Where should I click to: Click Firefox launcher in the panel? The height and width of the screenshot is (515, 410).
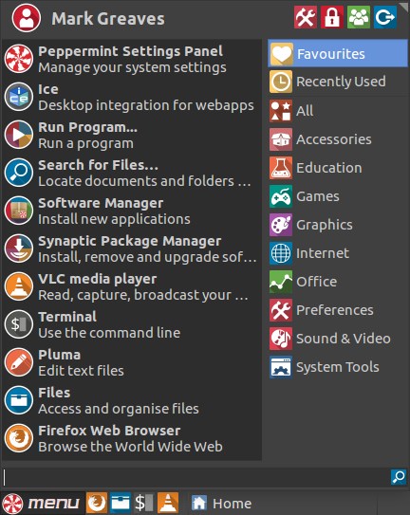97,503
